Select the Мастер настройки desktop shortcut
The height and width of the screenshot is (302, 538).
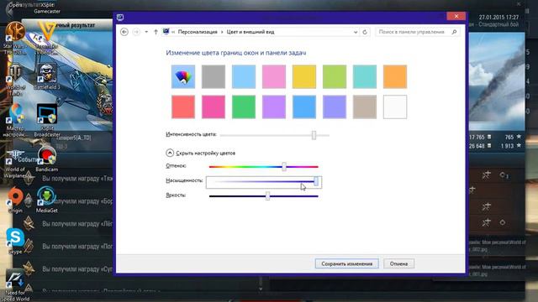tap(15, 121)
